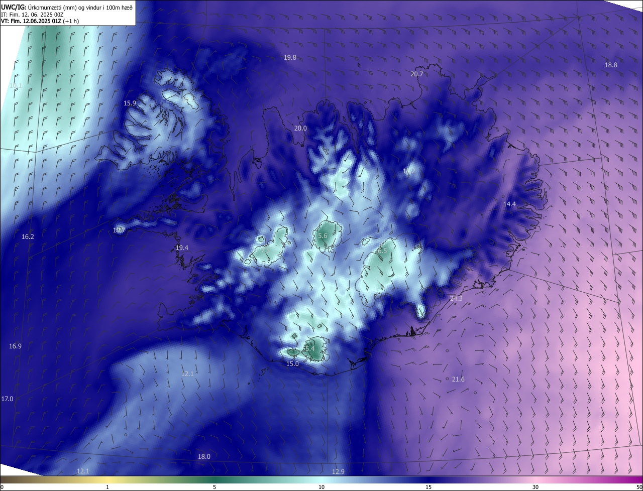Click the 14.4 value in the east
The height and width of the screenshot is (491, 643).
[x=510, y=204]
